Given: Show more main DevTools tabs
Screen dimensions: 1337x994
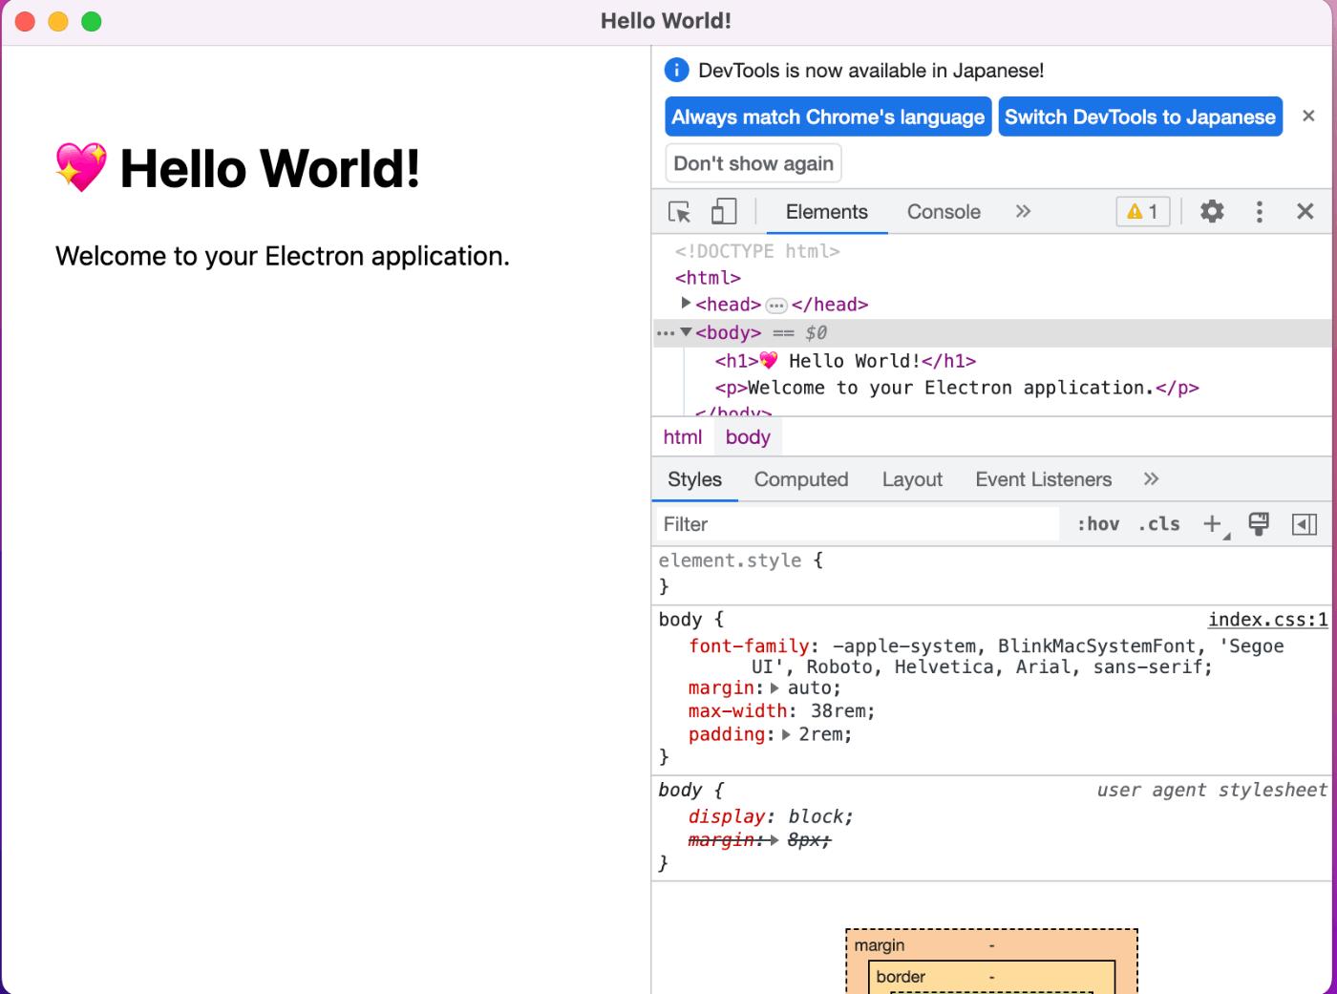Looking at the screenshot, I should click(1023, 212).
